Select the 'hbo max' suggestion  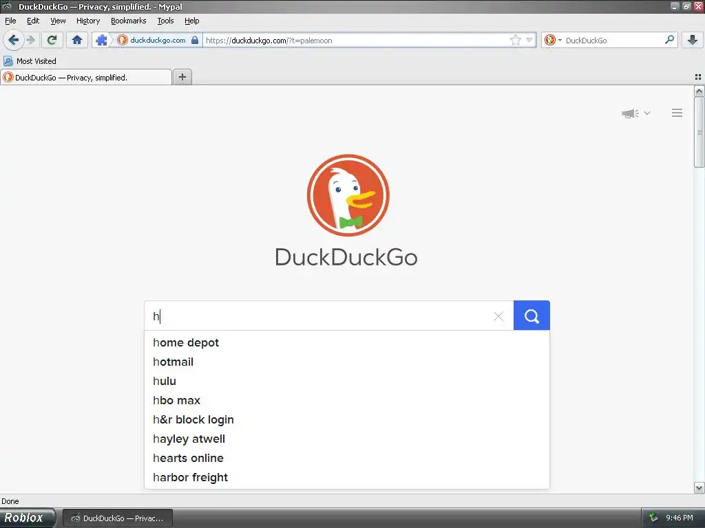[x=347, y=401]
